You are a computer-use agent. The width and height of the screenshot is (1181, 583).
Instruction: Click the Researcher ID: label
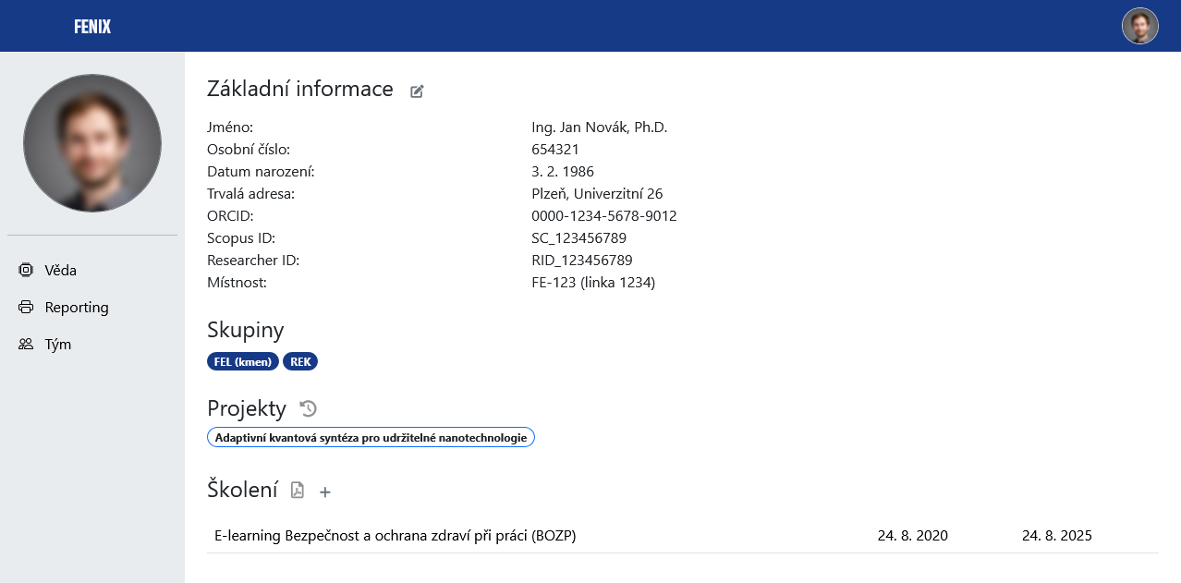[253, 261]
